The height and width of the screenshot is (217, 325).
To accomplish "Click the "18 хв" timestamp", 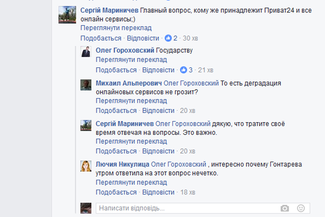I will point(187,192).
